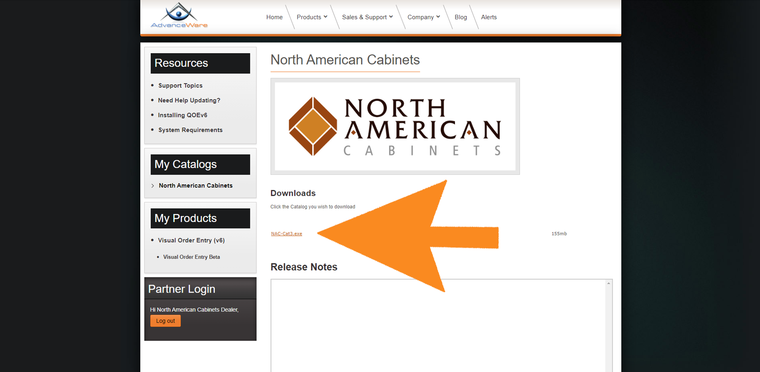Click the Release Notes scrollbar up arrow
This screenshot has width=760, height=372.
point(608,283)
